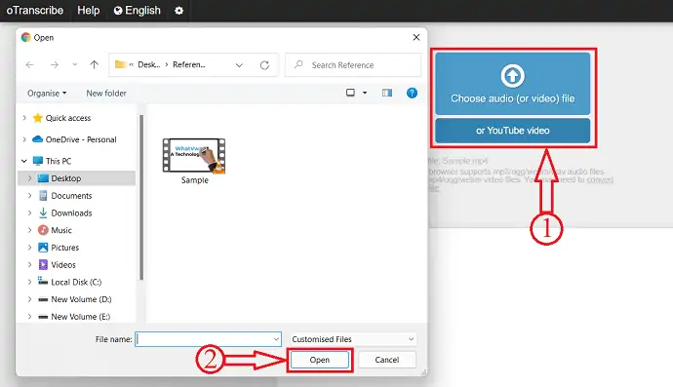The image size is (673, 387).
Task: Expand OneDrive - Personal node
Action: tap(24, 139)
